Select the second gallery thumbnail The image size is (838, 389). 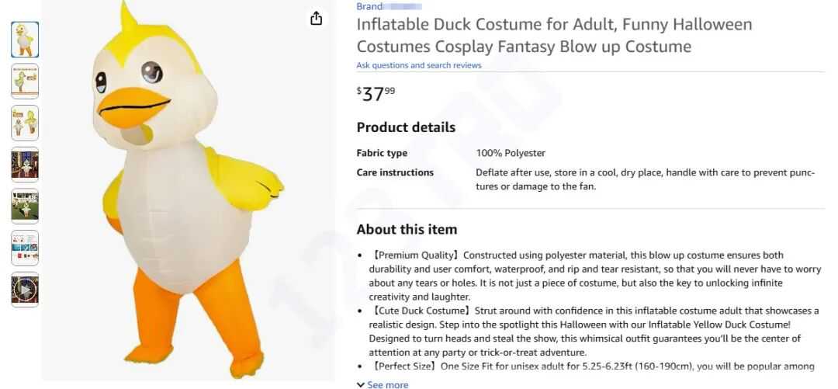tap(25, 81)
